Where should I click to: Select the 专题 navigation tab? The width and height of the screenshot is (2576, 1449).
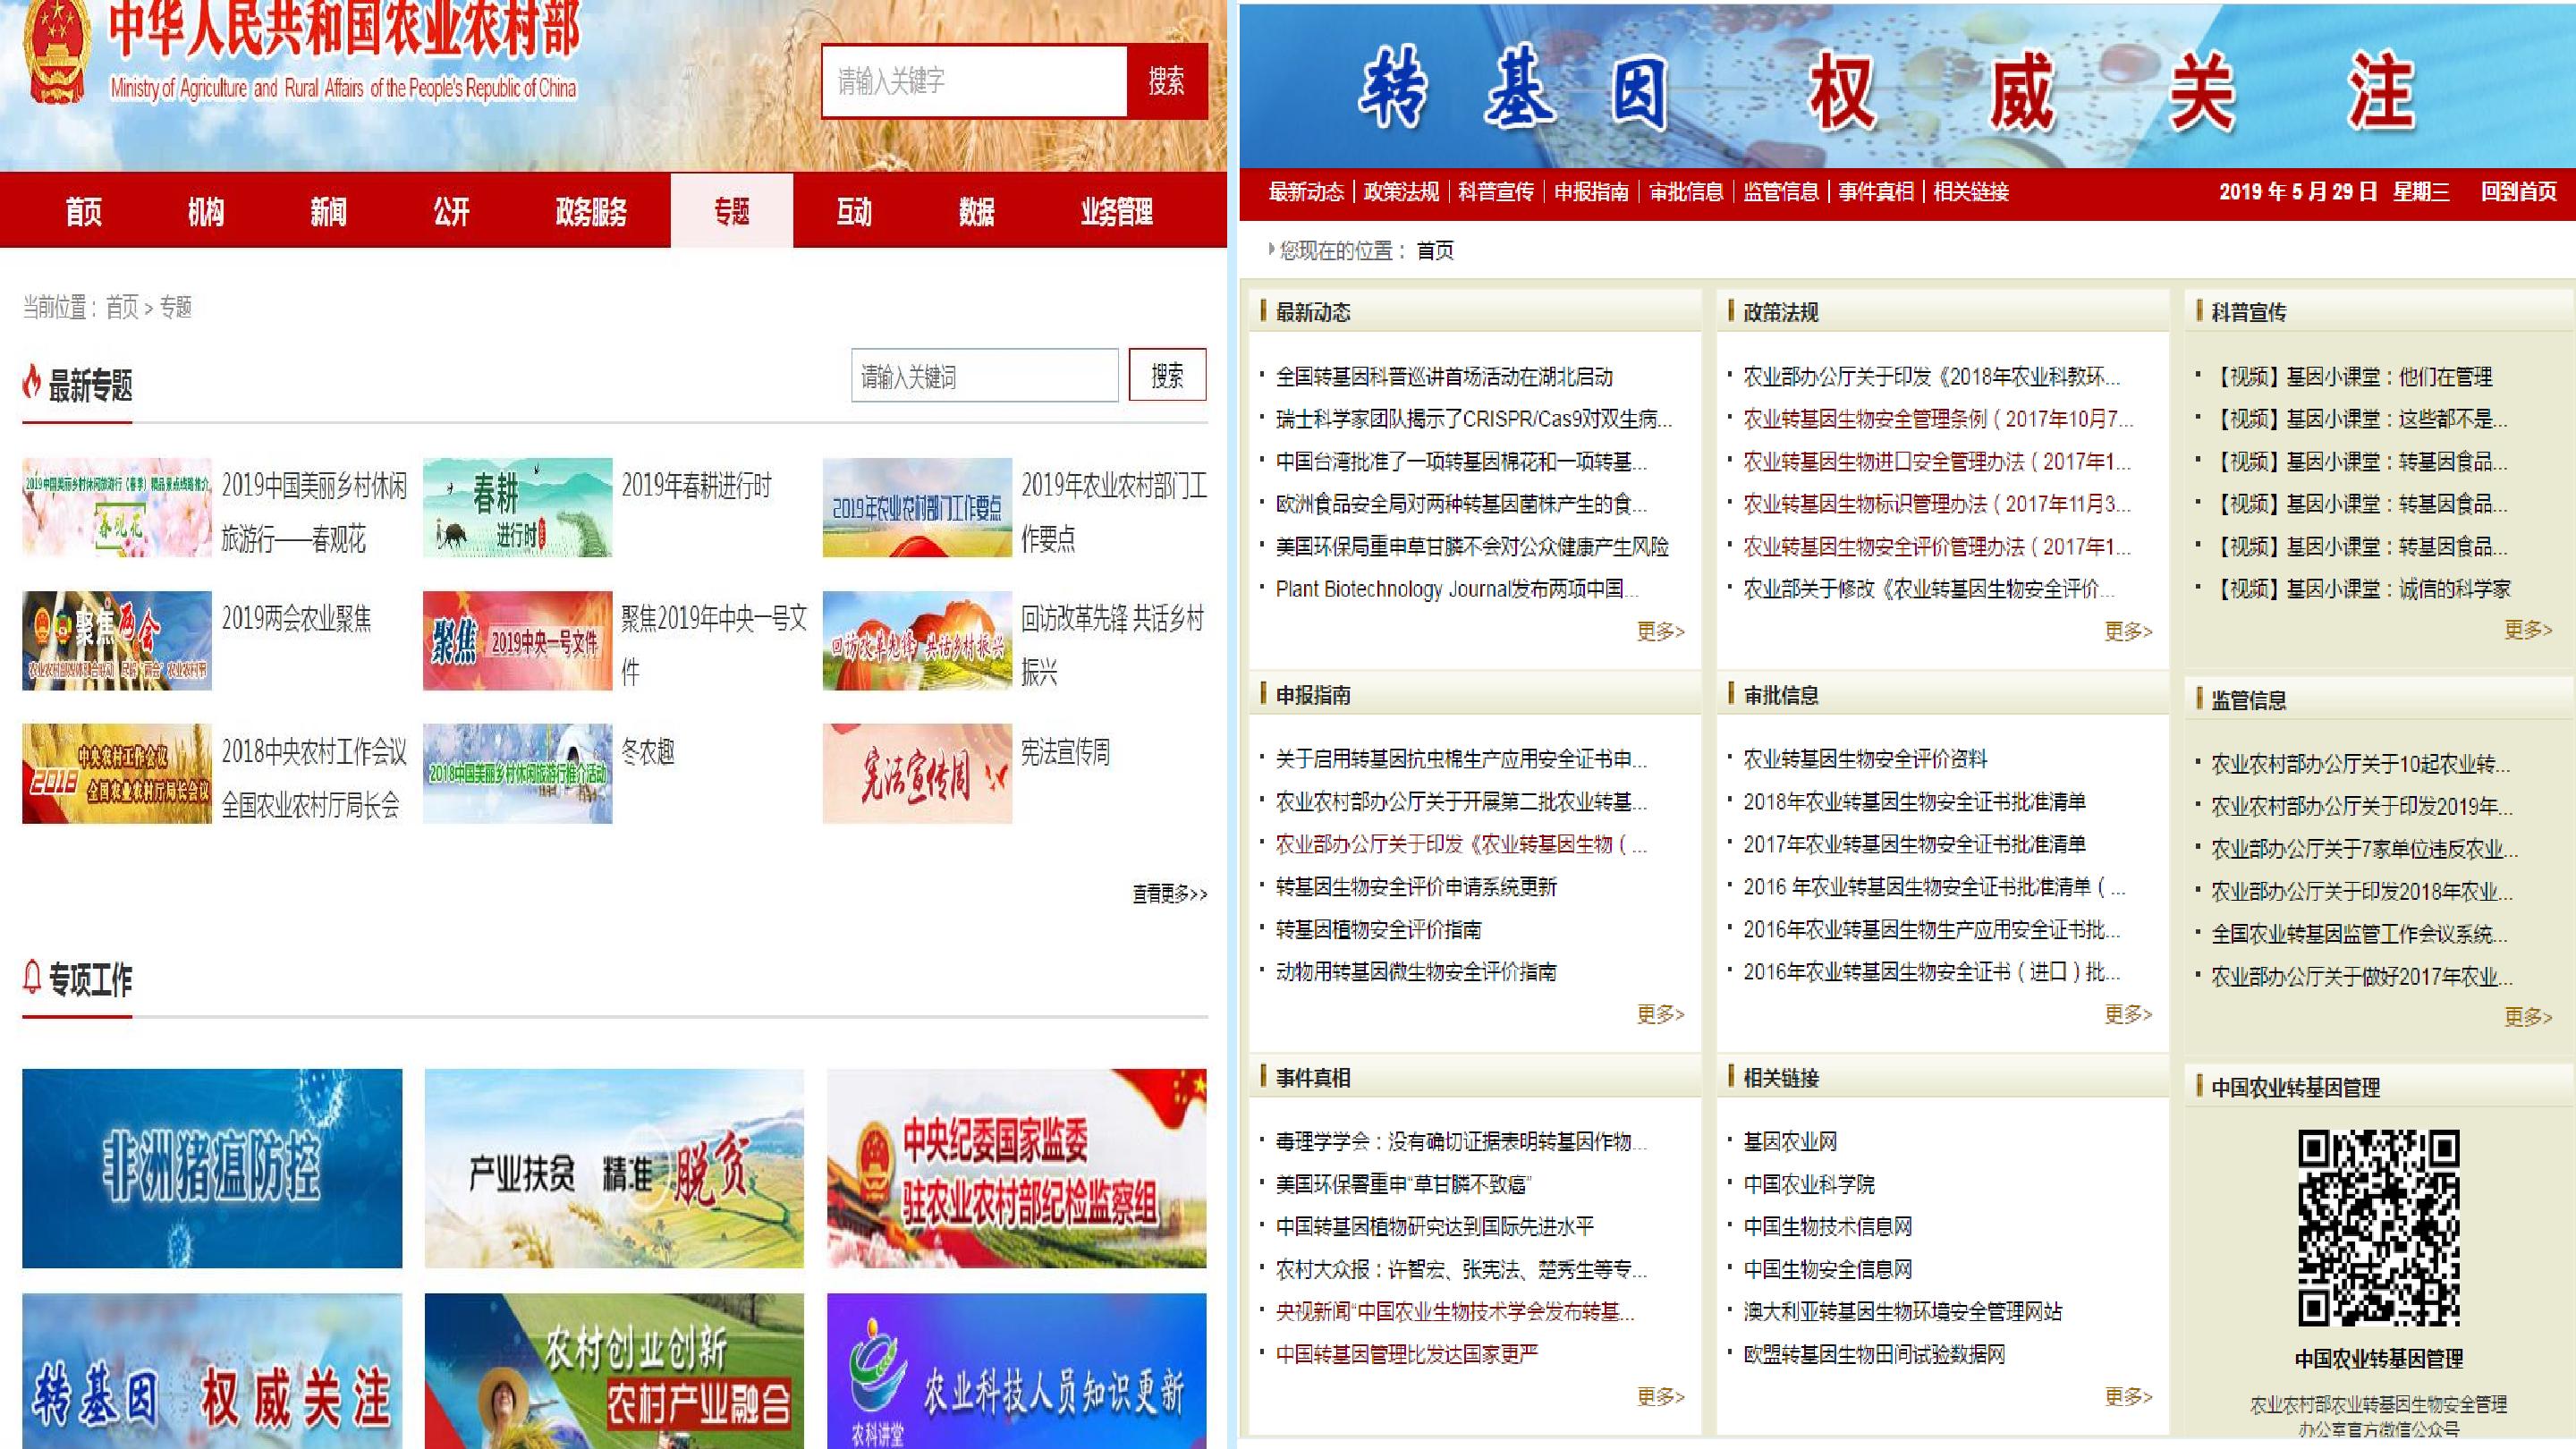[x=731, y=211]
